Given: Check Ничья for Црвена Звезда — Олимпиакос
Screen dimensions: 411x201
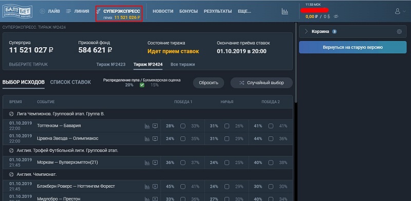Looking at the screenshot, I should pyautogui.click(x=227, y=139).
